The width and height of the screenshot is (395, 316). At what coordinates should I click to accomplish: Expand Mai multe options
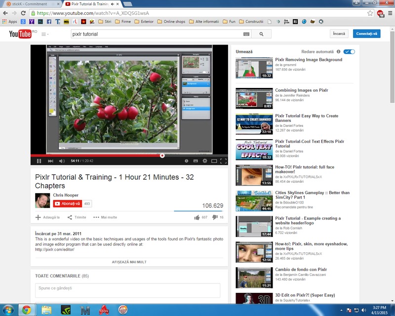105,217
